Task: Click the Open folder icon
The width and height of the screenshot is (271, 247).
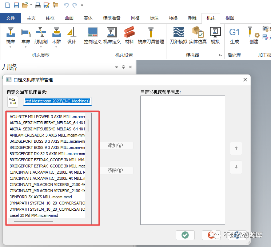Action: pyautogui.click(x=25, y=5)
